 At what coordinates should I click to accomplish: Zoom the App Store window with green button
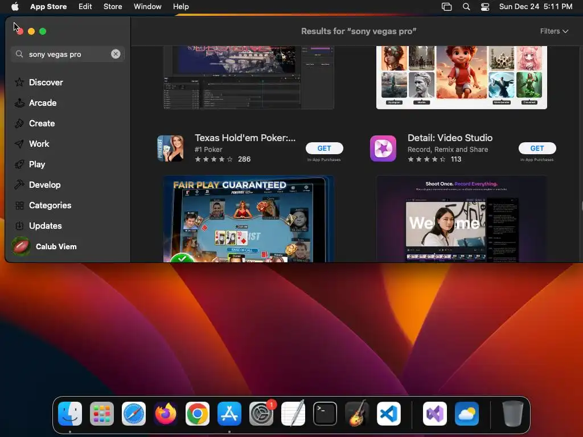click(x=43, y=31)
